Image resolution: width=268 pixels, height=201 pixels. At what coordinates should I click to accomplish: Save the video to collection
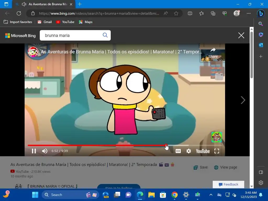[x=200, y=167]
